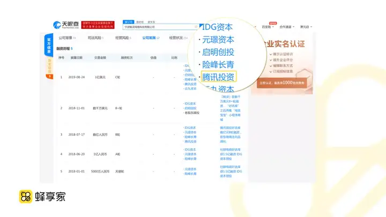Viewport: 386px width, 217px height.
Task: Switch to the 查关系 search tab
Action: pos(151,22)
